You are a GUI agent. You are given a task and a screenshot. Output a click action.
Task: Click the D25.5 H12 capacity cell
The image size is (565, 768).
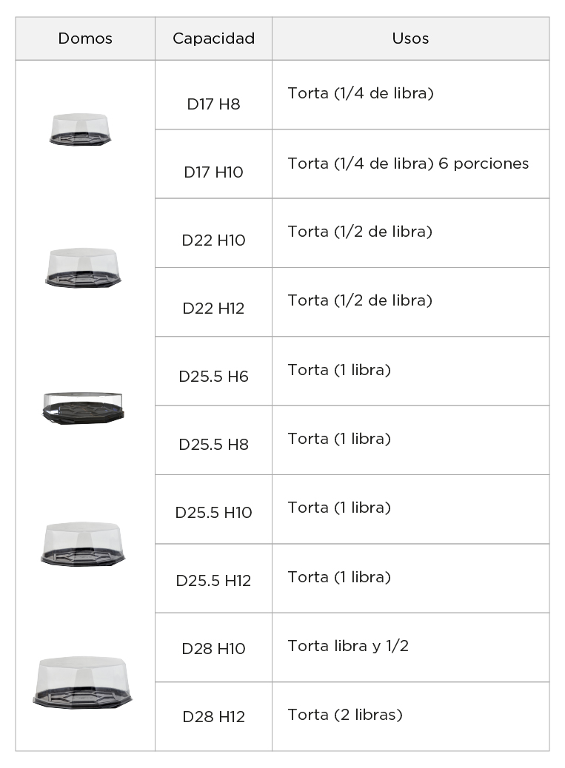(x=214, y=579)
